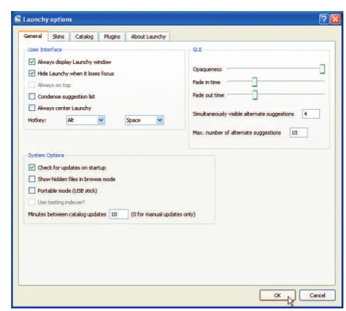Expand the Space hotkey key dropdown
This screenshot has width=346, height=311.
[145, 120]
